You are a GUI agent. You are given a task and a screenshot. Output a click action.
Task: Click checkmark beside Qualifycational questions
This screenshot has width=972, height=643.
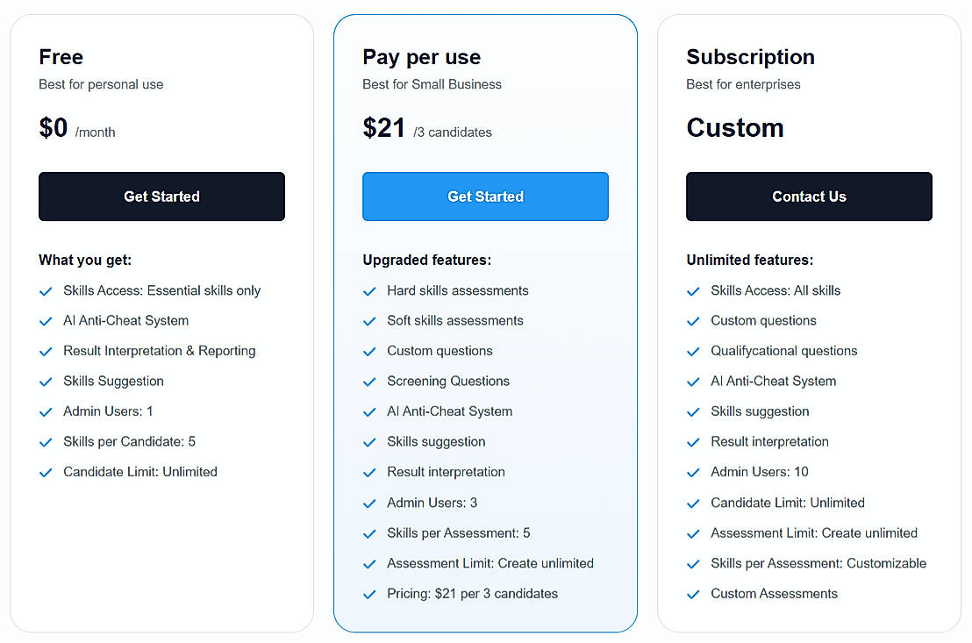(694, 352)
